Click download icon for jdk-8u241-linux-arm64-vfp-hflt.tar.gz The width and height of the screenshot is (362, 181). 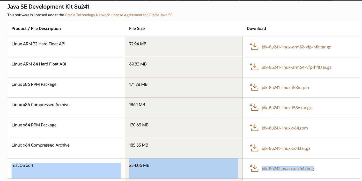(x=254, y=67)
